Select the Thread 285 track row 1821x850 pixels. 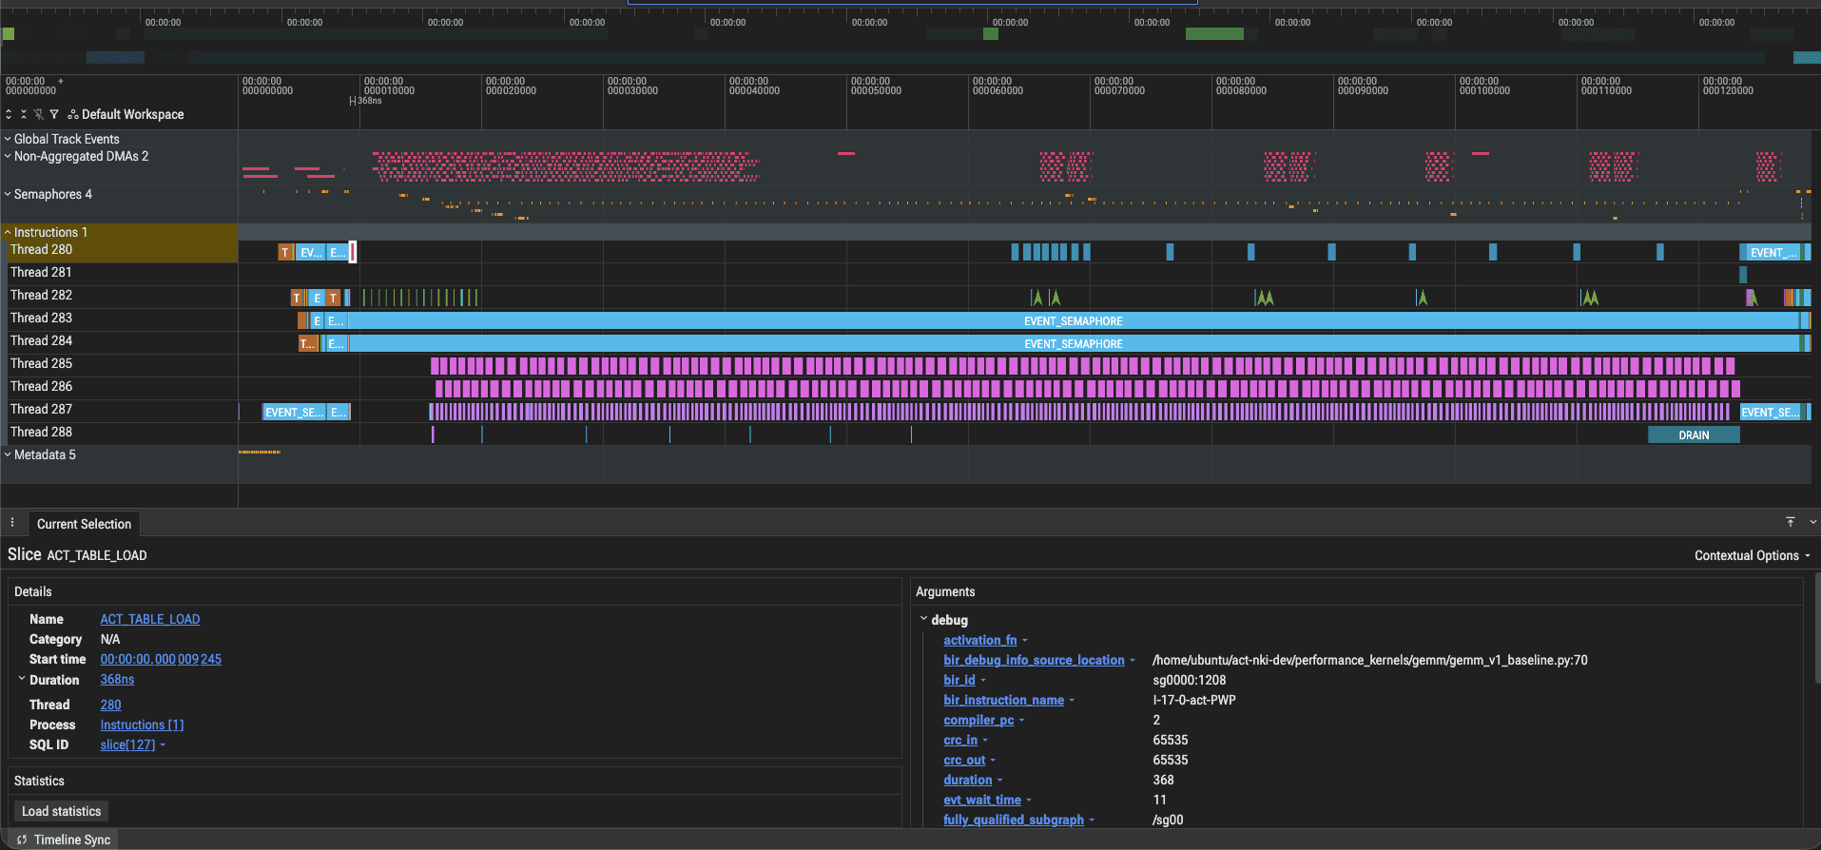pos(119,364)
